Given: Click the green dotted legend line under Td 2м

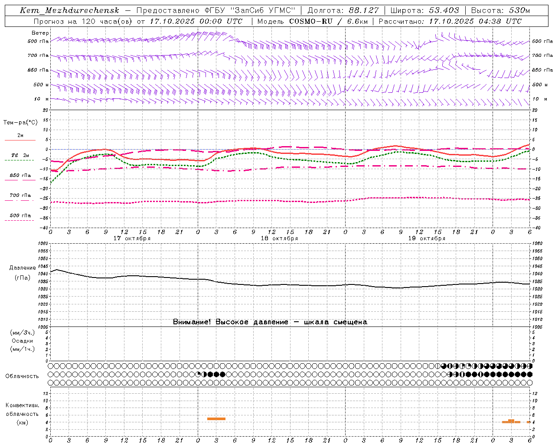Looking at the screenshot, I should tap(20, 160).
